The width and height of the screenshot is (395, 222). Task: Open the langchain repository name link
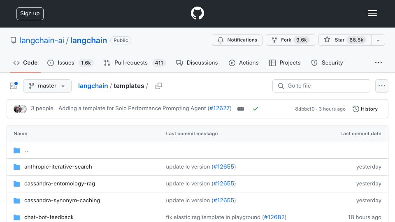pyautogui.click(x=88, y=40)
